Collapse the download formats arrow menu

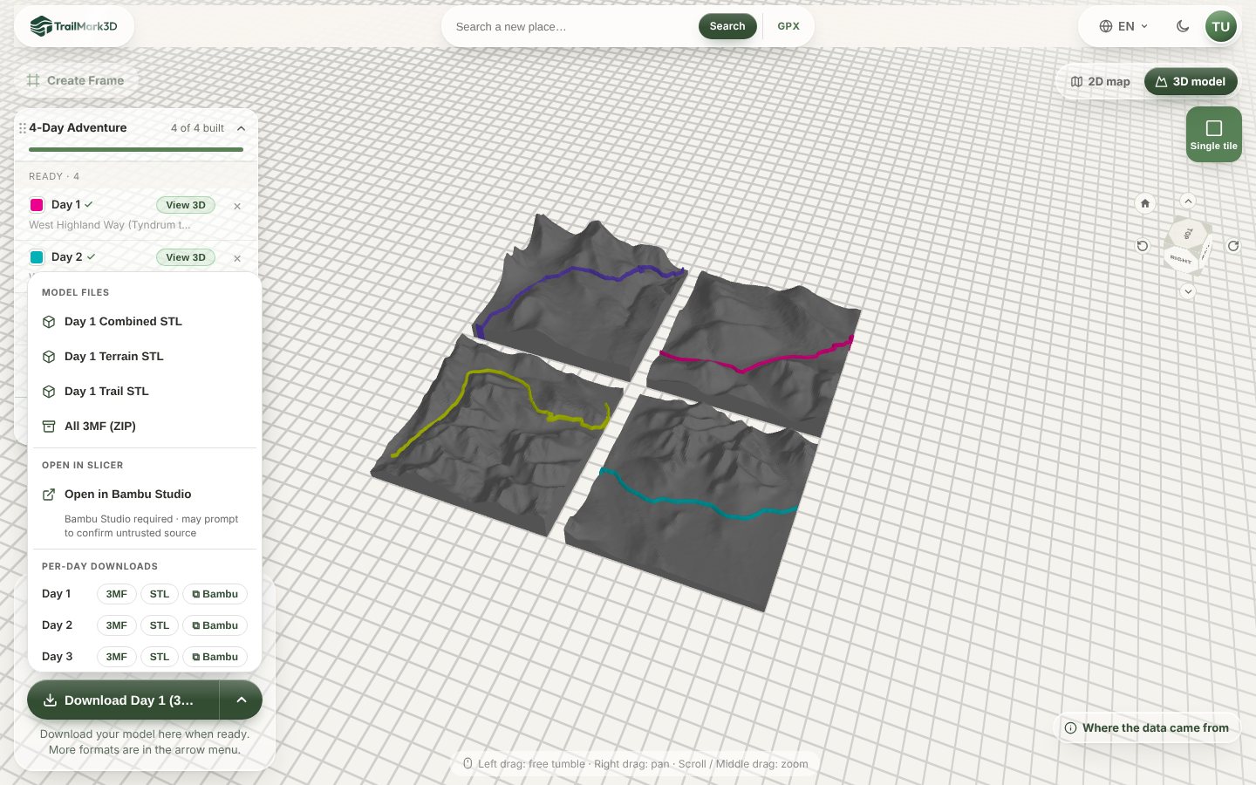click(242, 700)
